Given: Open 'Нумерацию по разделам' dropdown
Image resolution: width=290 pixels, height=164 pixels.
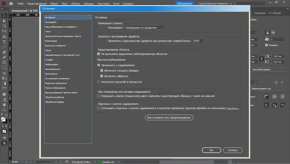Looking at the screenshot, I should [x=145, y=28].
